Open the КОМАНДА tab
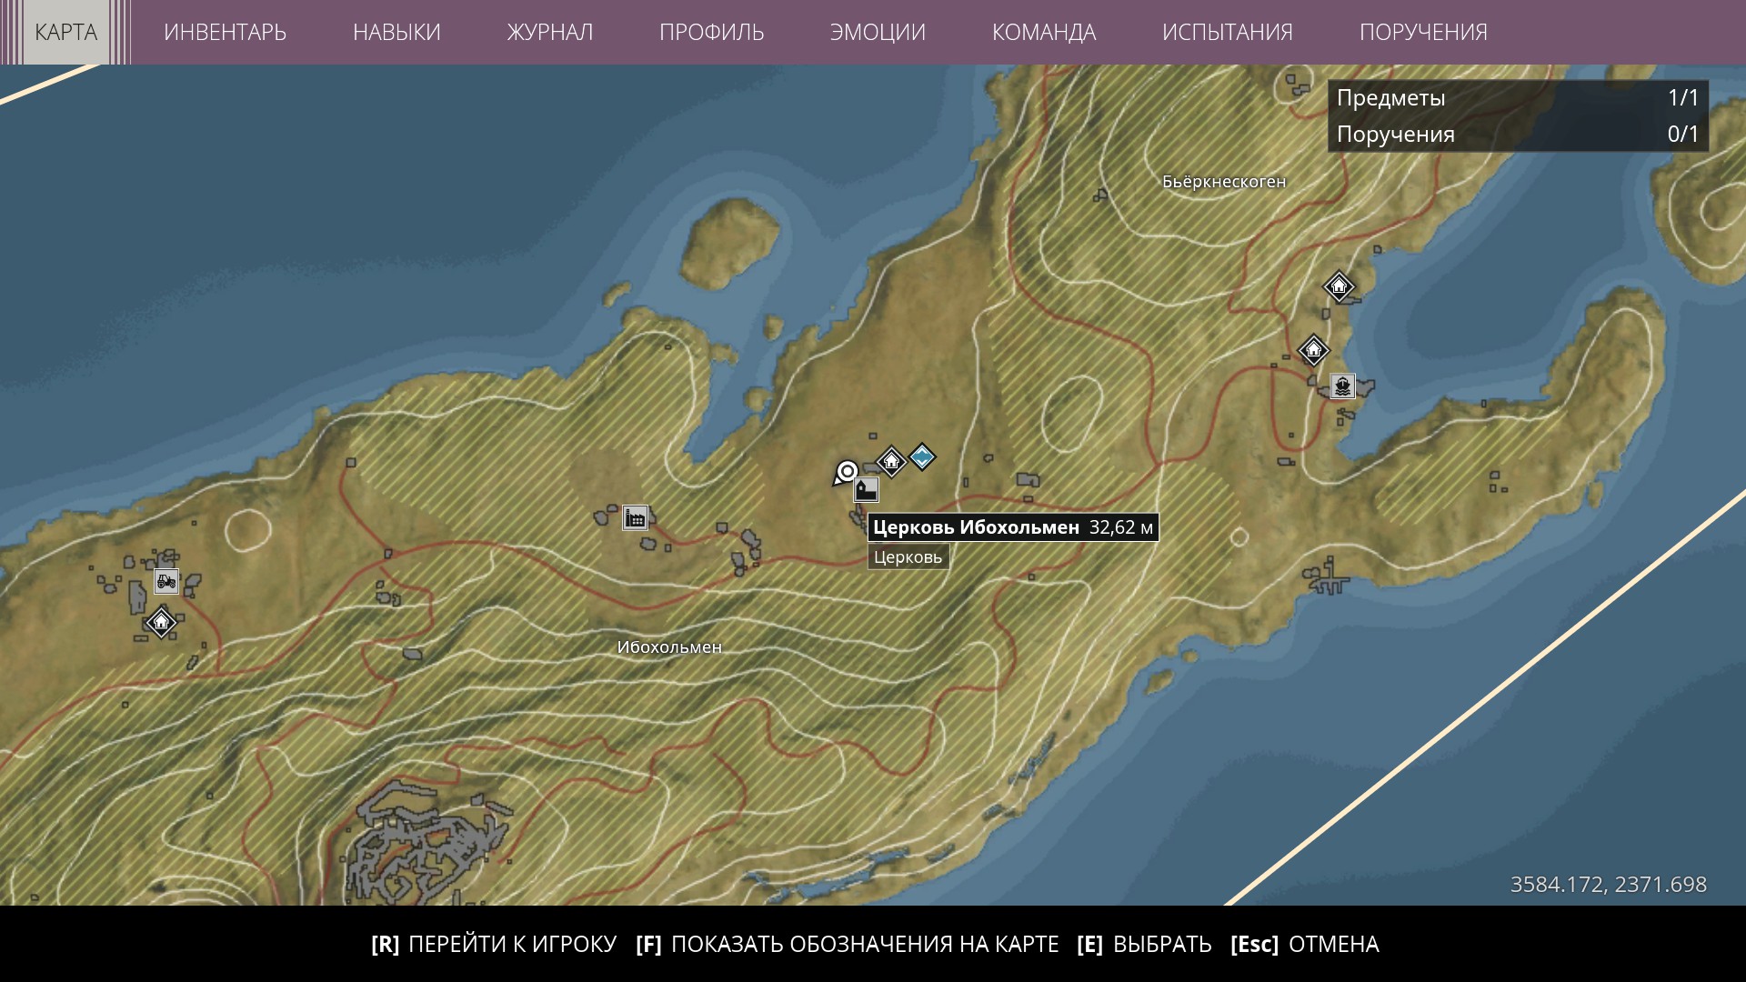The image size is (1746, 982). point(1044,32)
